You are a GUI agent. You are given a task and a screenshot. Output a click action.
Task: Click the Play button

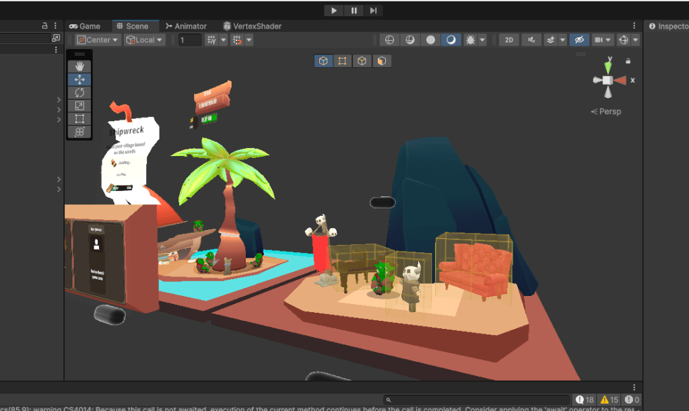[x=334, y=10]
